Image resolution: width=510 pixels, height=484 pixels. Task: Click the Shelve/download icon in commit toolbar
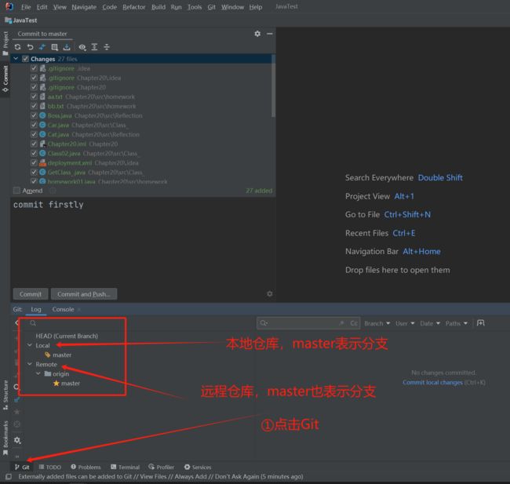coord(67,47)
